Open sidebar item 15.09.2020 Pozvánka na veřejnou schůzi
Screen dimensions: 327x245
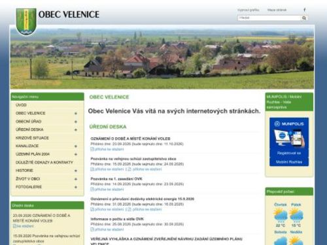46,238
